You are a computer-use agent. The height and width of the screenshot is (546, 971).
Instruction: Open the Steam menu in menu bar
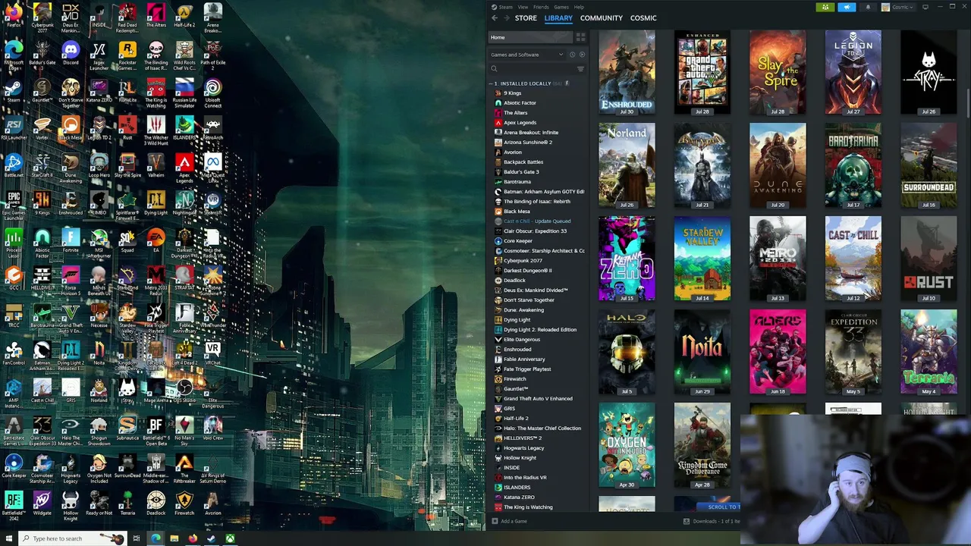click(x=502, y=7)
